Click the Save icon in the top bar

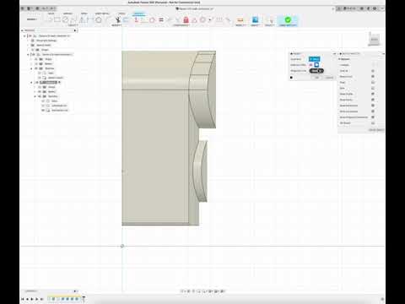tap(37, 8)
